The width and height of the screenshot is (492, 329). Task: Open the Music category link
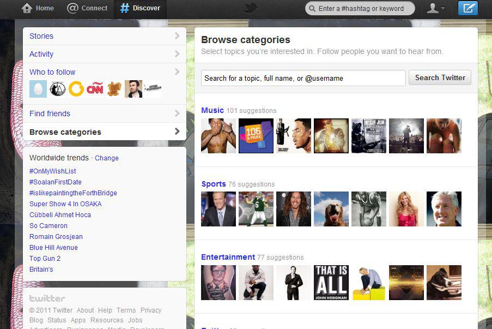click(x=212, y=110)
